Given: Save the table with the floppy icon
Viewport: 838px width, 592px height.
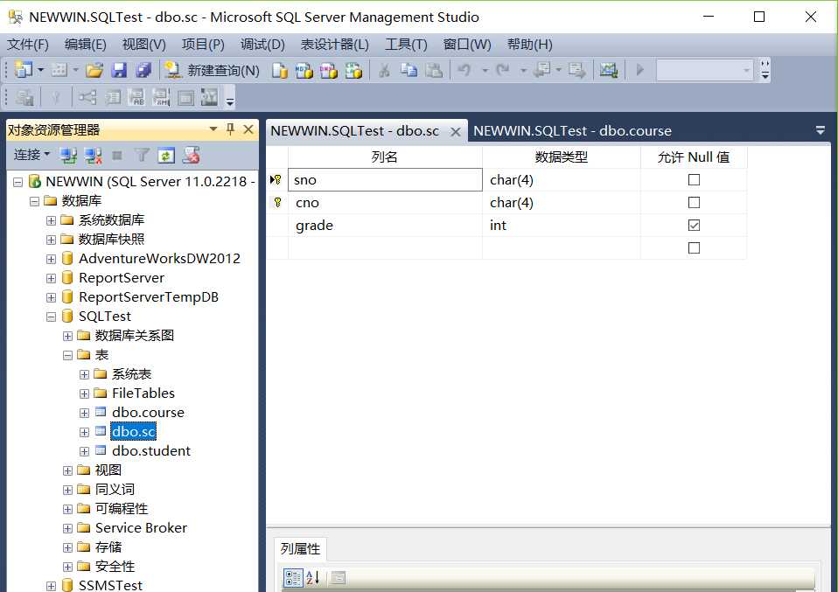Looking at the screenshot, I should pyautogui.click(x=119, y=69).
